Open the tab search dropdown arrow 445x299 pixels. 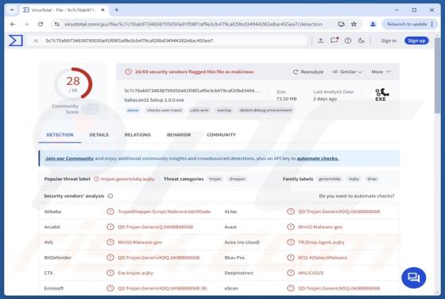click(12, 10)
